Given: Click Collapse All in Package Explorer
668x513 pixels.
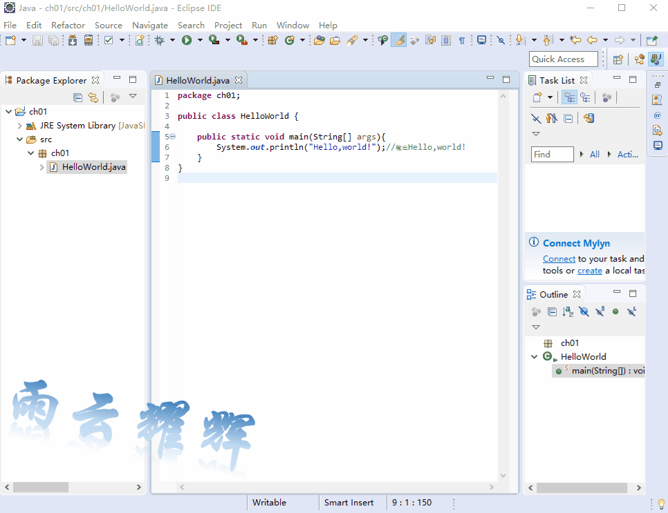Looking at the screenshot, I should (77, 98).
